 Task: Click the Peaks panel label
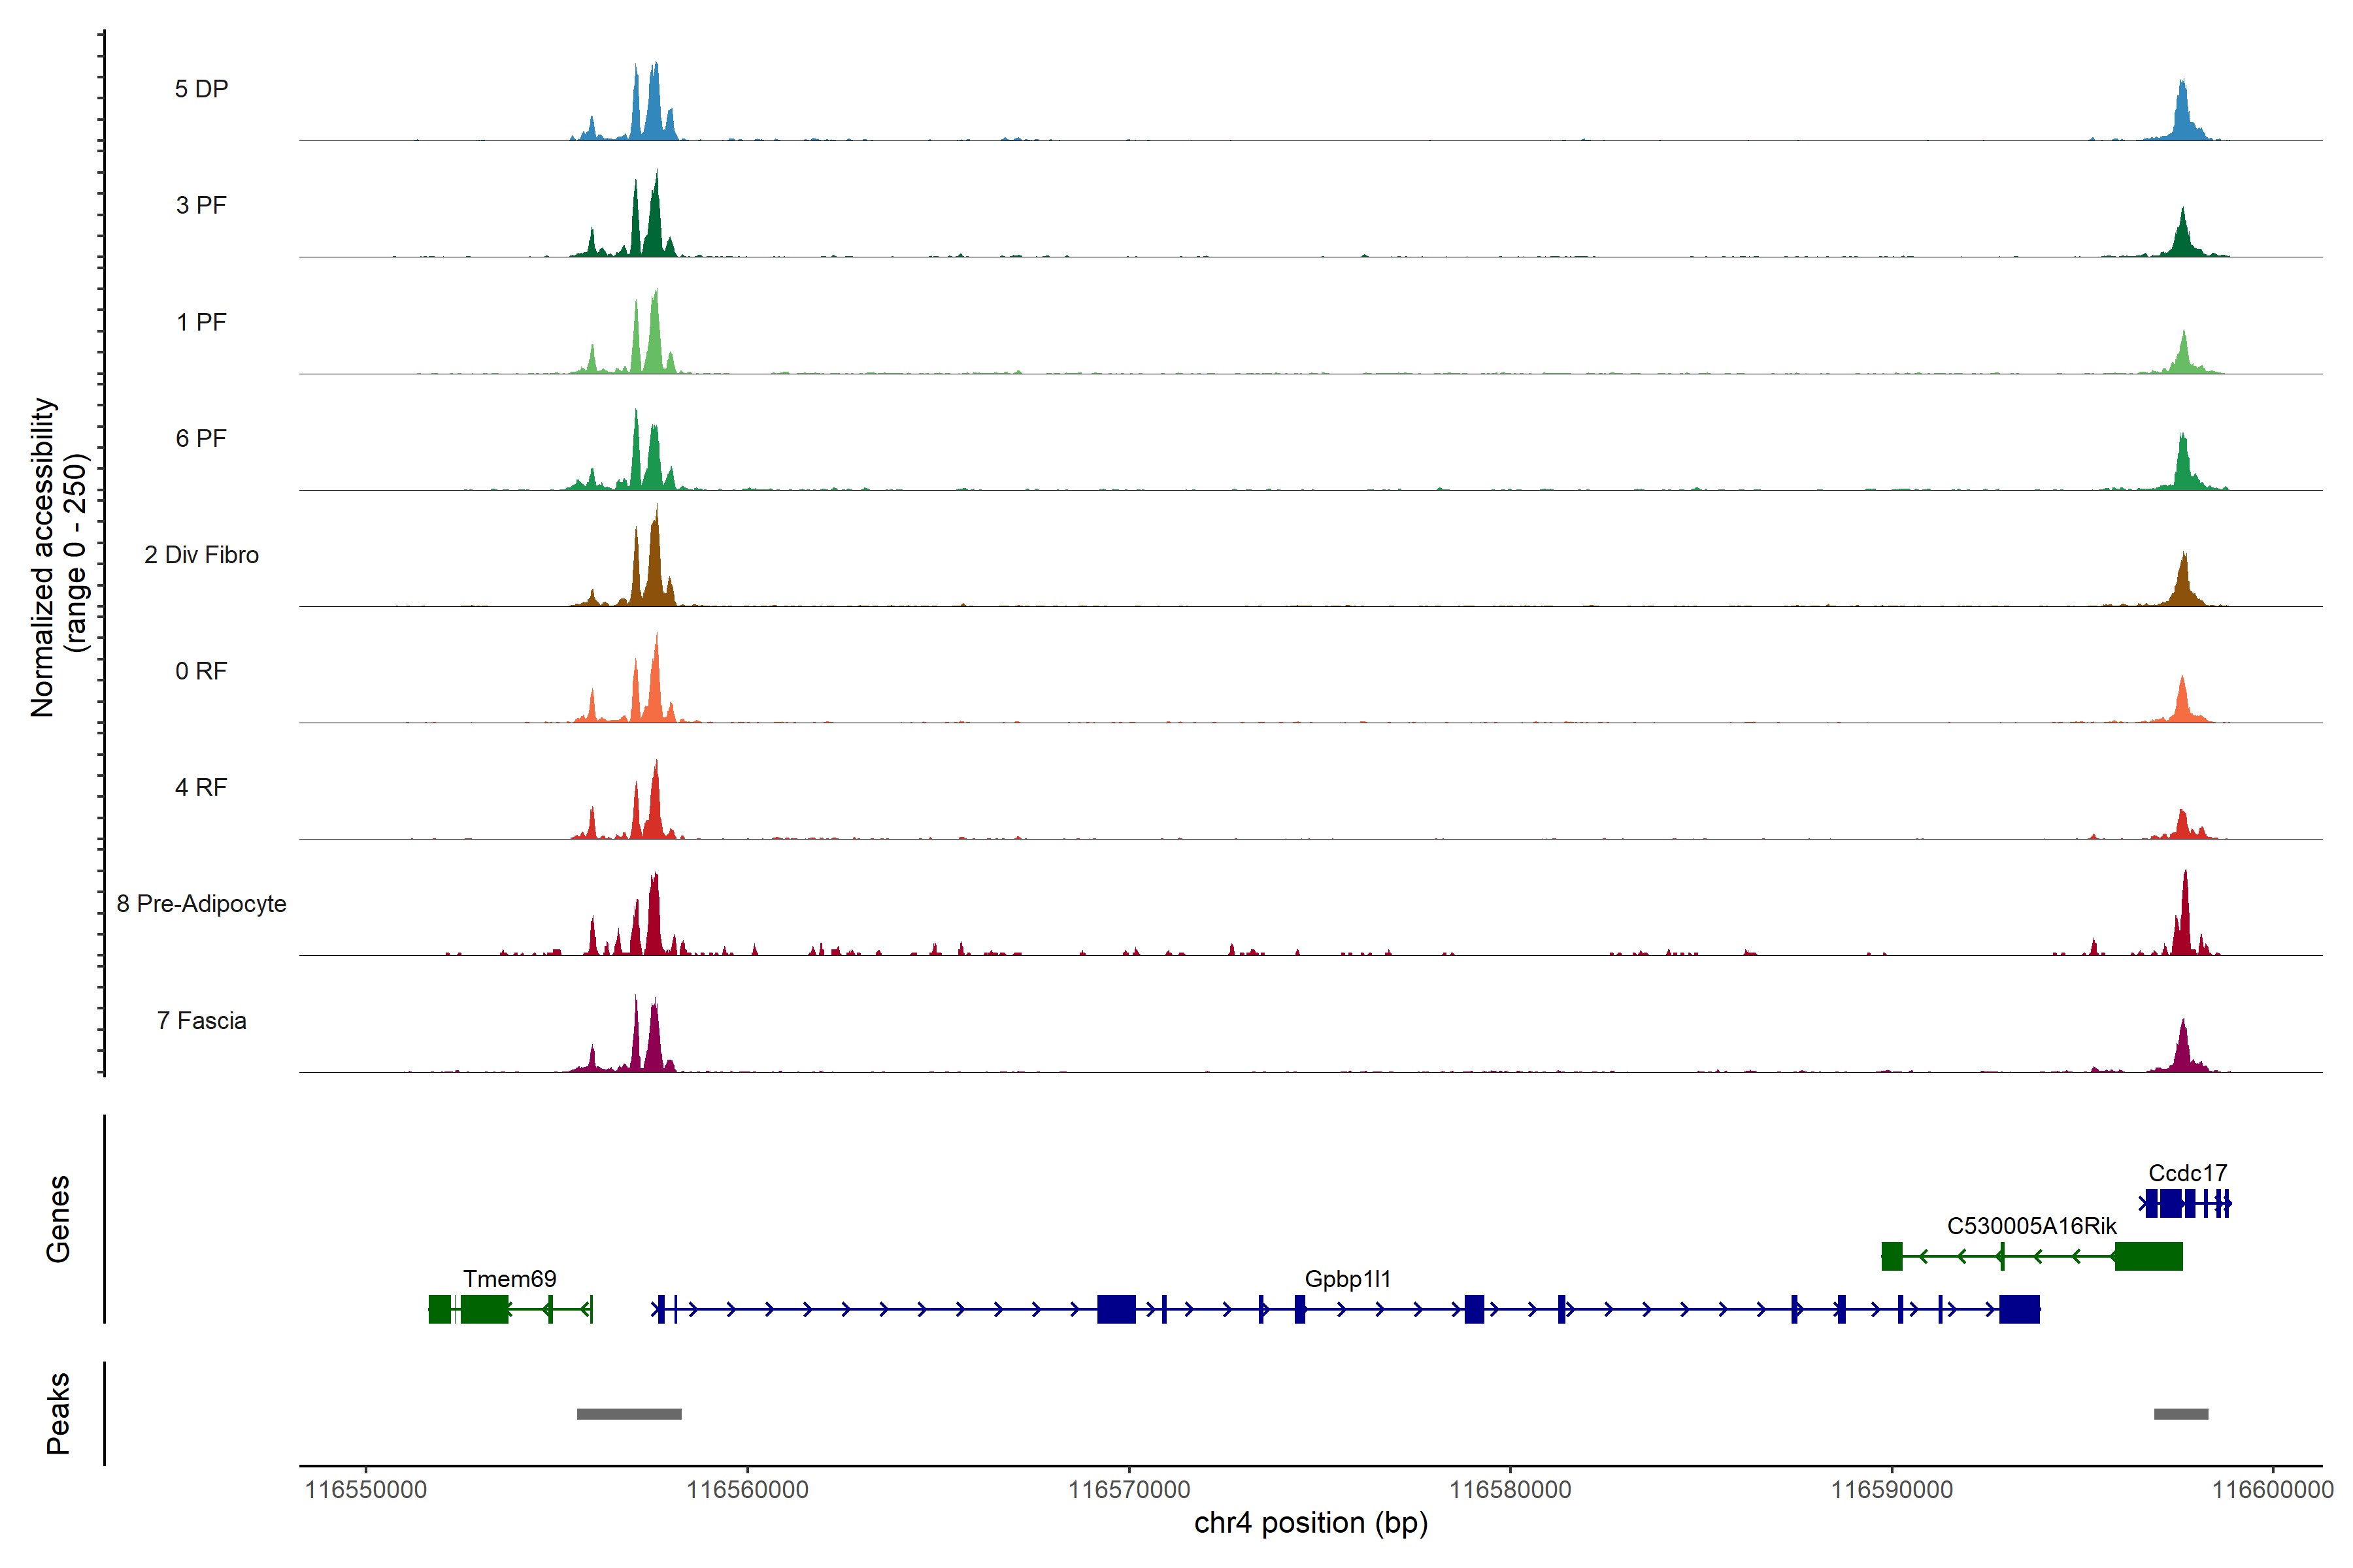(58, 1412)
